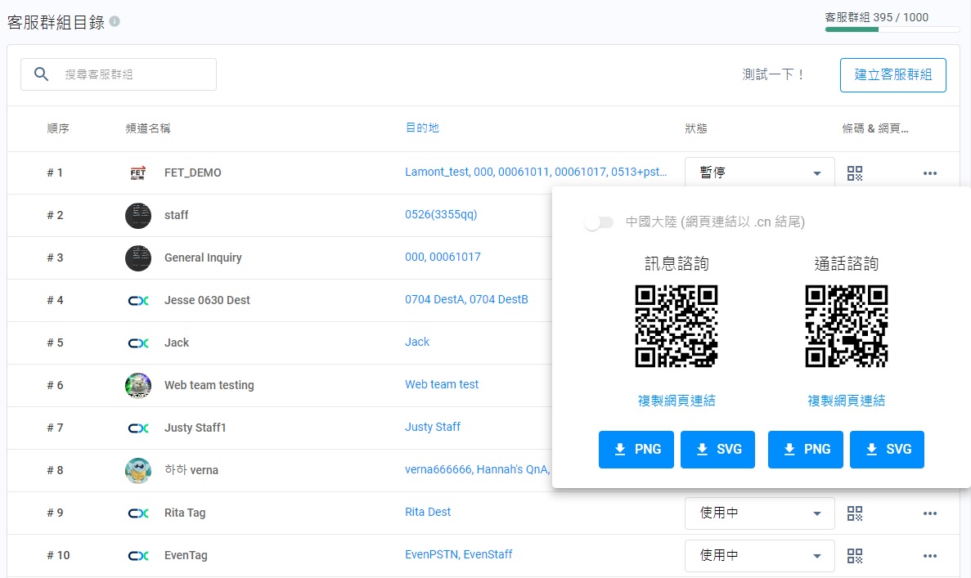Viewport: 971px width, 578px height.
Task: Download 通話諮詢 QR as PNG
Action: 806,450
